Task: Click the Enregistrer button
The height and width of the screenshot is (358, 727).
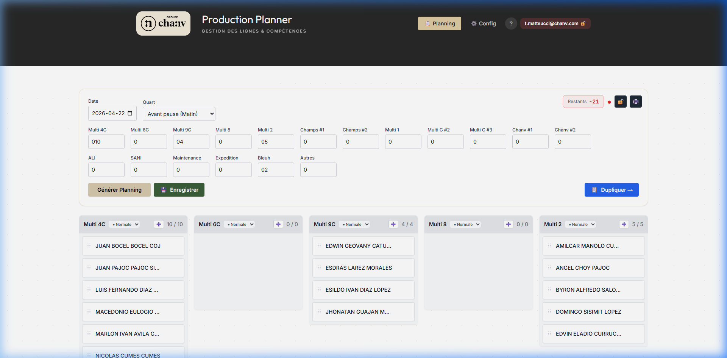Action: [179, 190]
